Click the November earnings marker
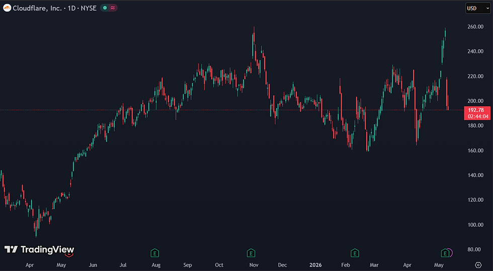 point(251,253)
